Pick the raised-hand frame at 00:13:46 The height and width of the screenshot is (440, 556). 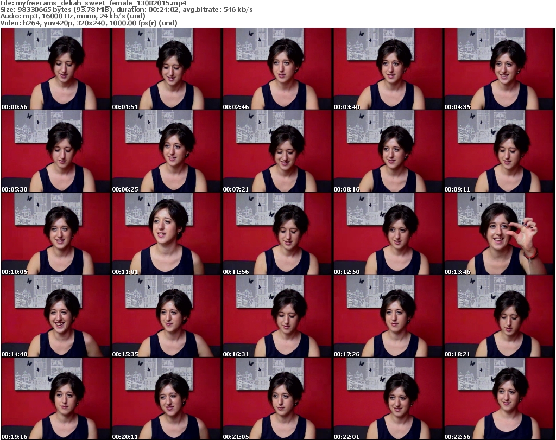pyautogui.click(x=499, y=234)
